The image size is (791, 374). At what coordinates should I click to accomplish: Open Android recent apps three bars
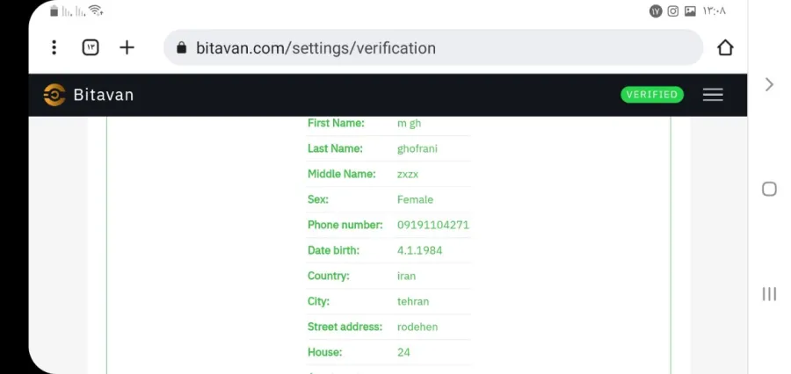[769, 294]
